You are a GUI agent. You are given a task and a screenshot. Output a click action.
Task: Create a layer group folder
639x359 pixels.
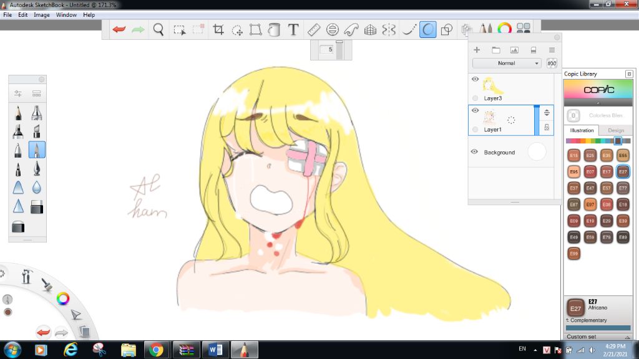(496, 50)
